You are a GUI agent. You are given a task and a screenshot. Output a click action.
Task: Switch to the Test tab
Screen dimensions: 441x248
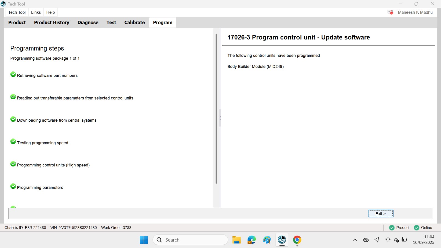coord(111,23)
